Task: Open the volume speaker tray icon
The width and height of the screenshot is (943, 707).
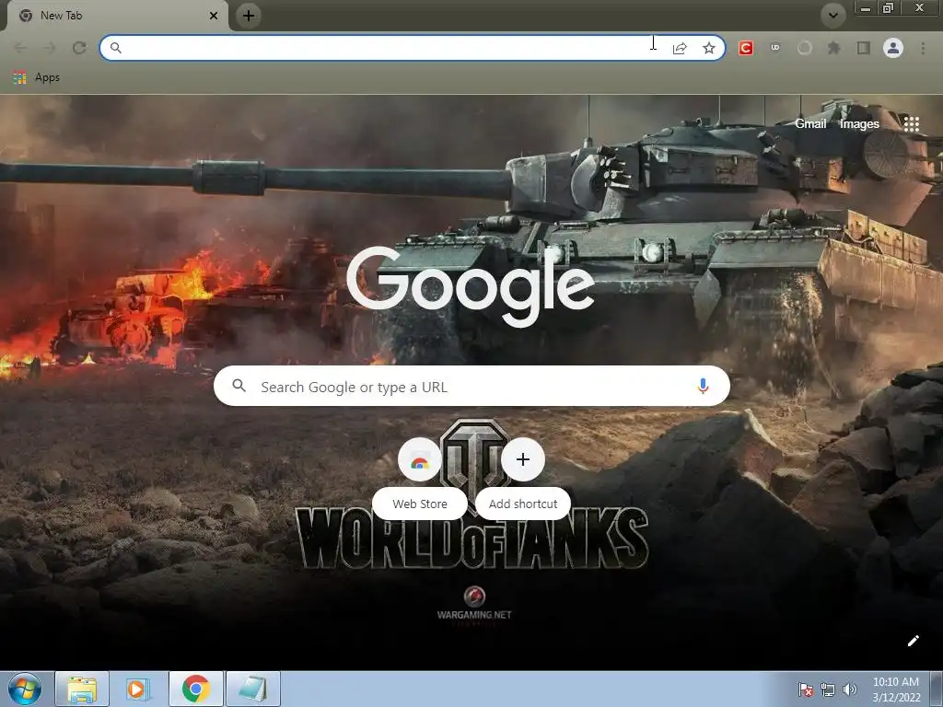Action: (x=850, y=690)
